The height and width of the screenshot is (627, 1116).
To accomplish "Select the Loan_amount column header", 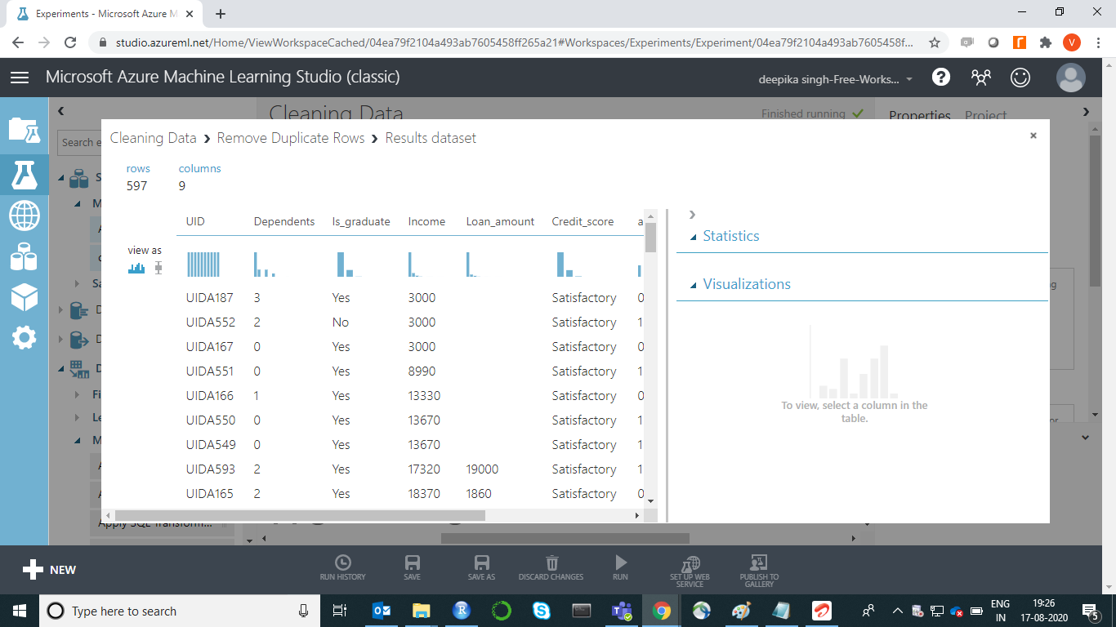I will pyautogui.click(x=500, y=221).
